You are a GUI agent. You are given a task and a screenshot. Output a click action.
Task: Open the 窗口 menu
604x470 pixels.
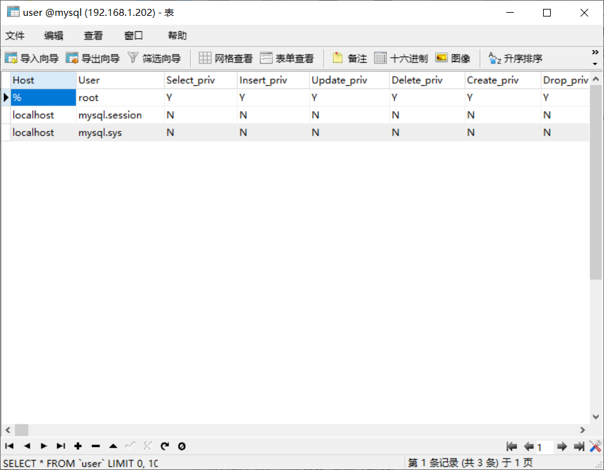pyautogui.click(x=133, y=36)
